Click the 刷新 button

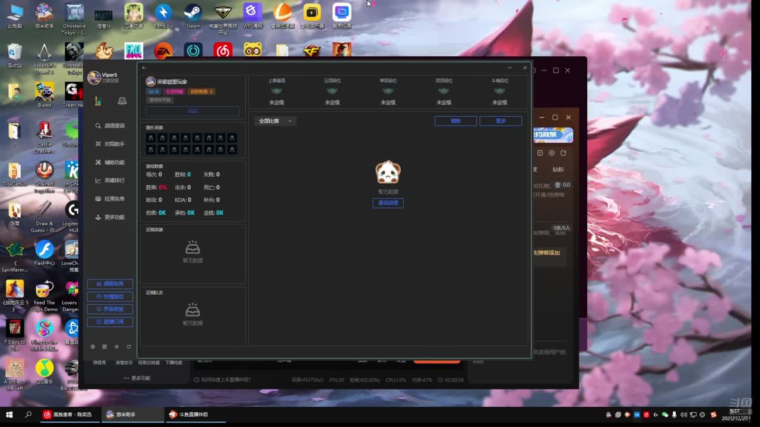pos(455,121)
